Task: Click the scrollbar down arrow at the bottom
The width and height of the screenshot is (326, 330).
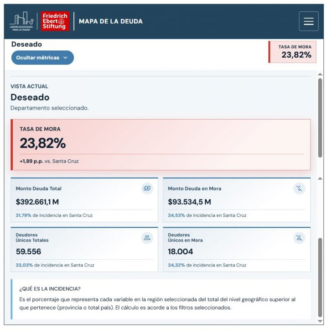Action: point(320,321)
